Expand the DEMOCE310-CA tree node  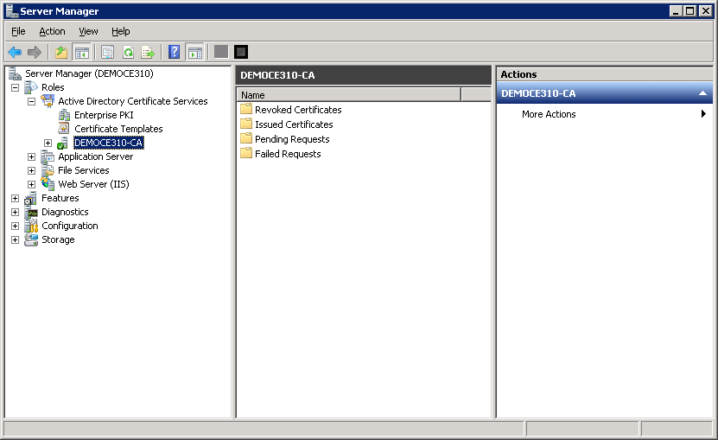tap(48, 143)
